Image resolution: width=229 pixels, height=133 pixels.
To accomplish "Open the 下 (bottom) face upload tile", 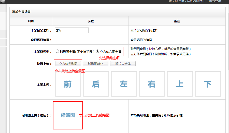I will [208, 84].
